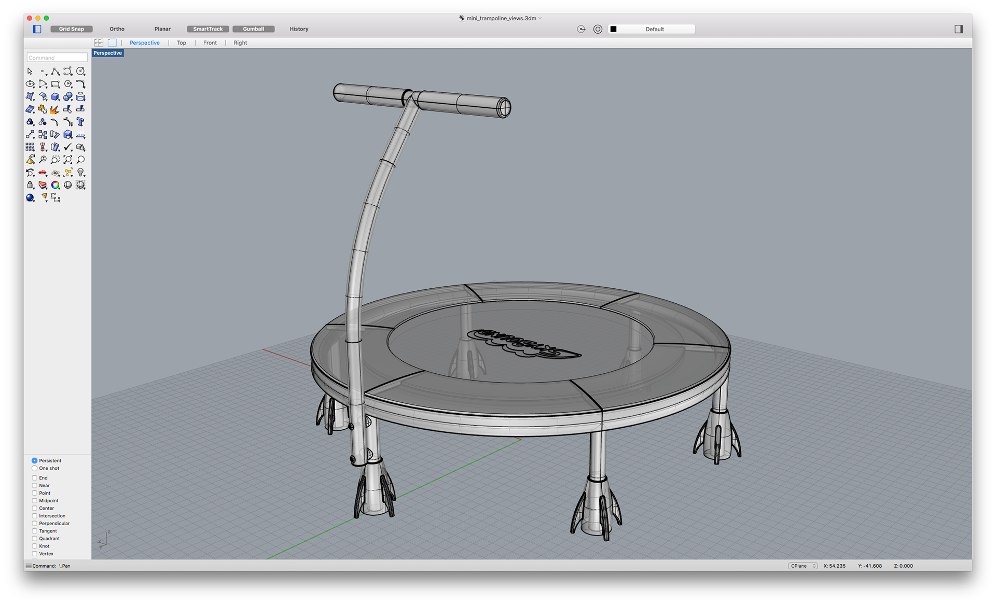Select the Polygon tool
Image resolution: width=996 pixels, height=605 pixels.
(68, 84)
